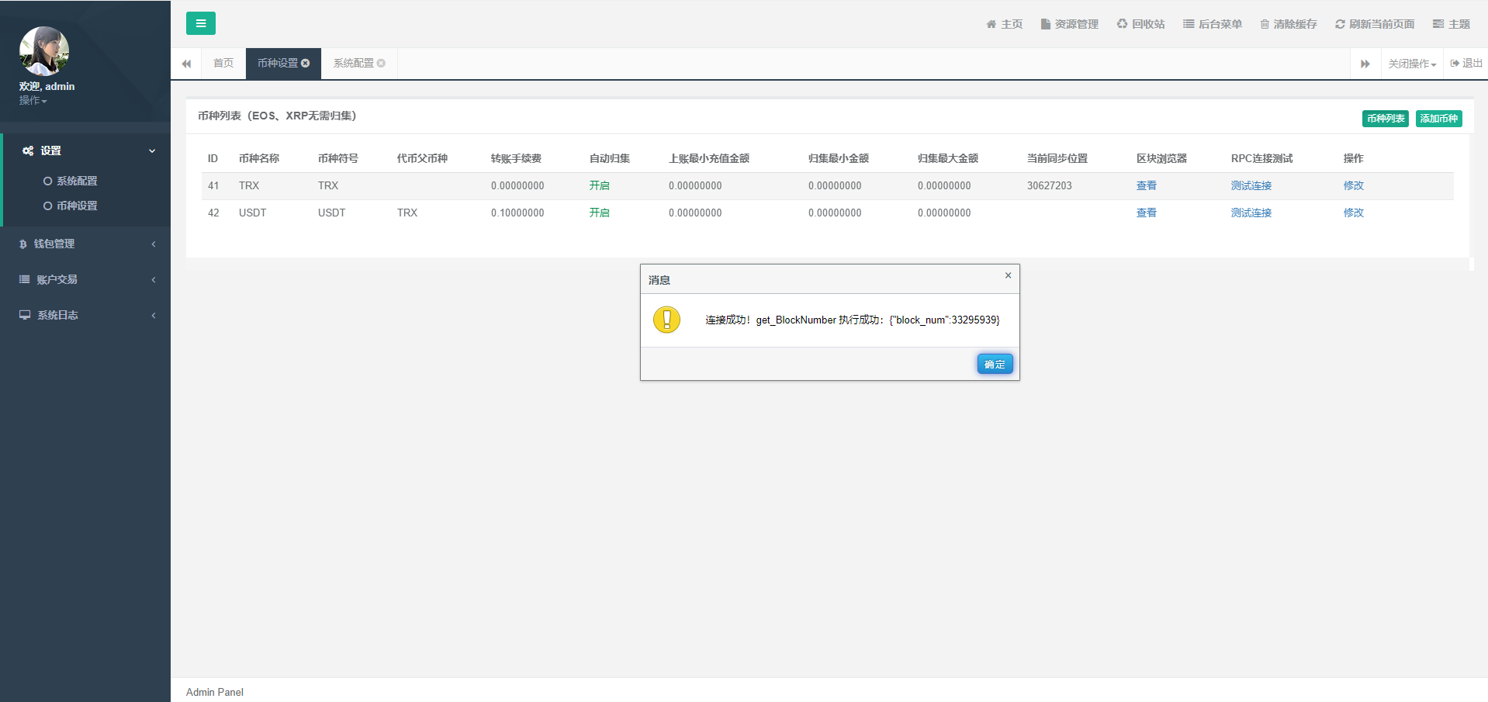
Task: Click the 添加币种 button
Action: [x=1439, y=119]
